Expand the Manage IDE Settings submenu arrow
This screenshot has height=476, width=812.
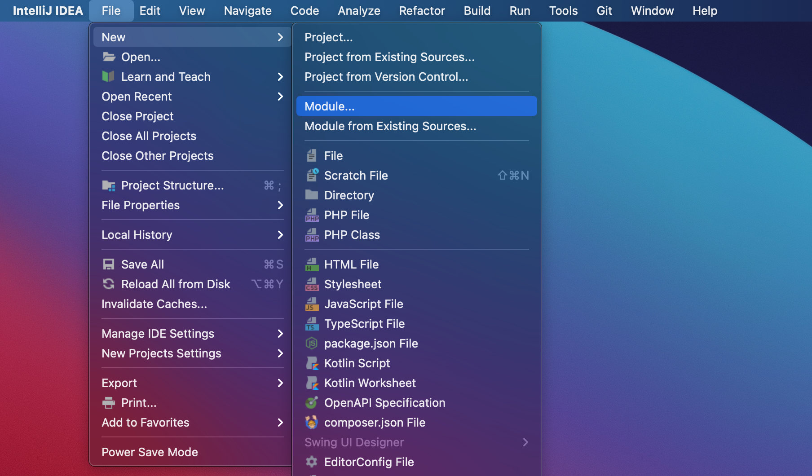click(280, 334)
